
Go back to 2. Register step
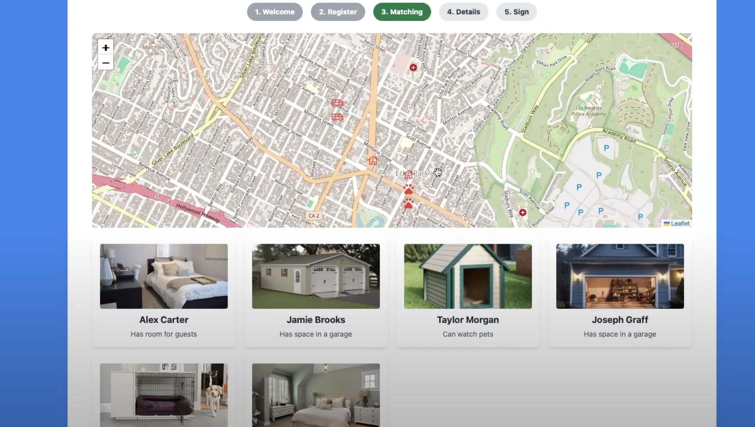coord(338,12)
